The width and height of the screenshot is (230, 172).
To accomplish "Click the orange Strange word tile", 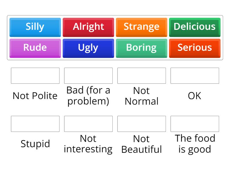I will point(141,27).
